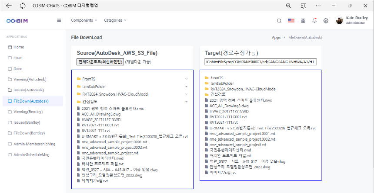Click 안성구리_모델링완성도면_2022.dwg in Source list
Screen dimensions: 374x193
(x=112, y=175)
